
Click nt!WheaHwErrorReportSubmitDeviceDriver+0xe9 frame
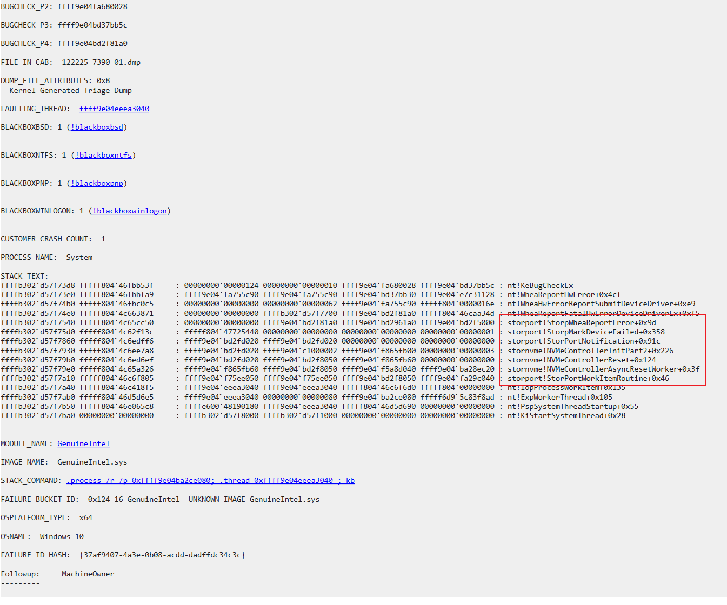(601, 304)
